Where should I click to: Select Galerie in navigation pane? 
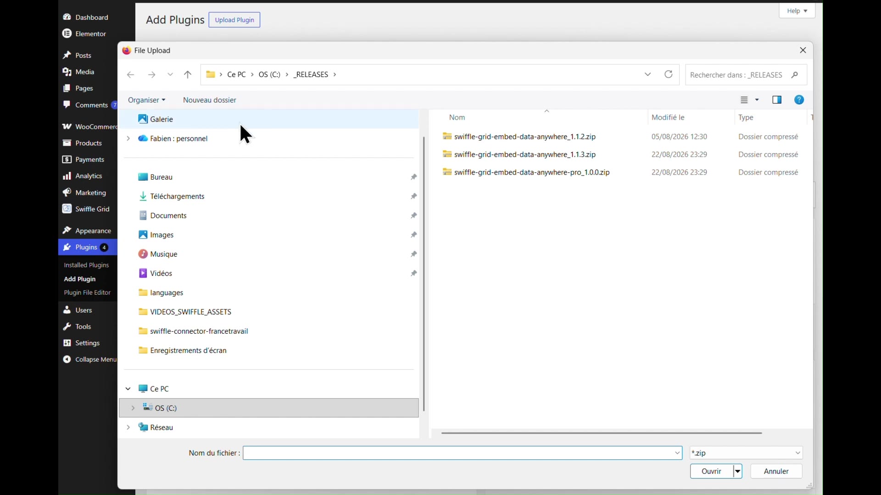[269, 119]
